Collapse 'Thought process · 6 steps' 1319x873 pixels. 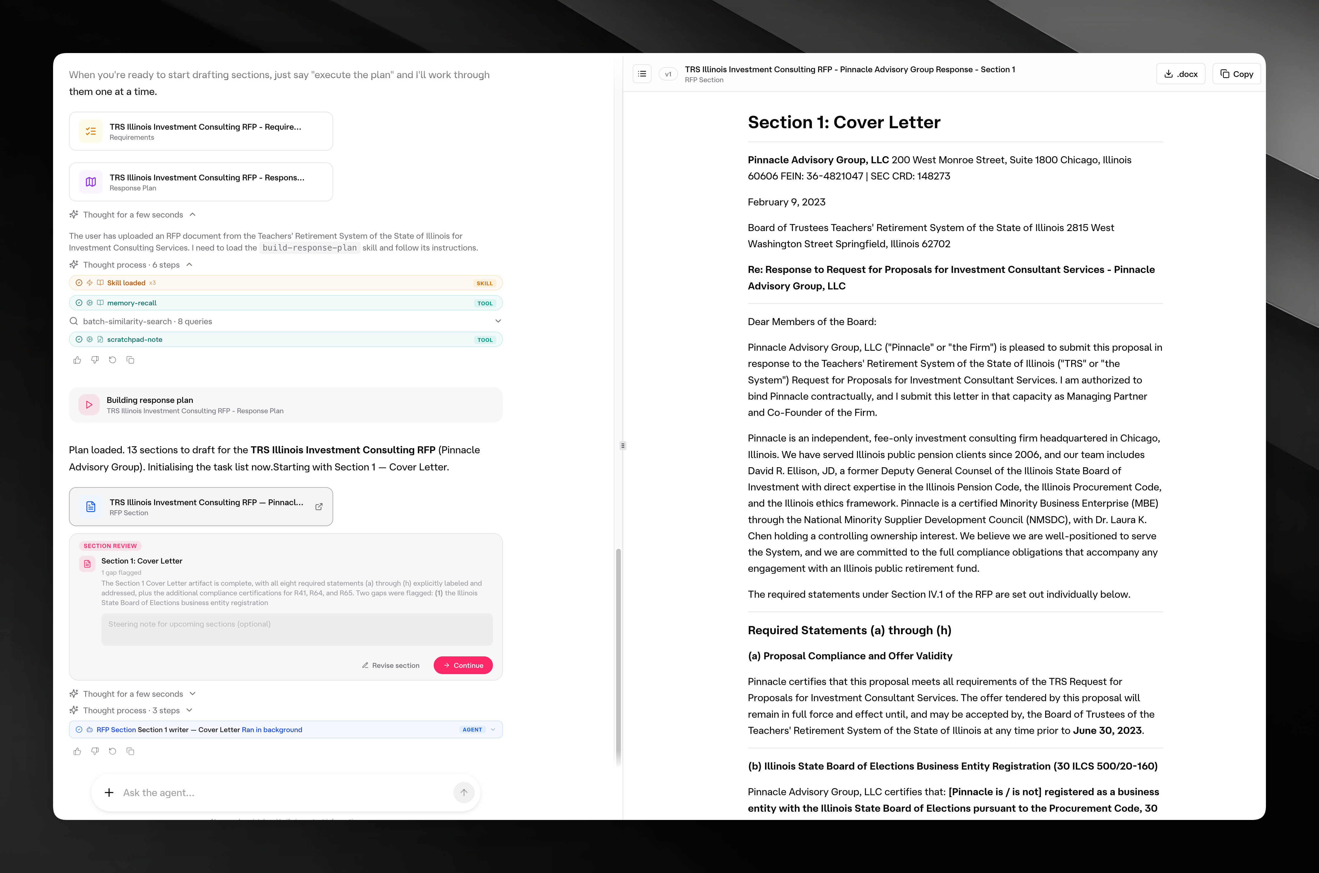click(189, 265)
